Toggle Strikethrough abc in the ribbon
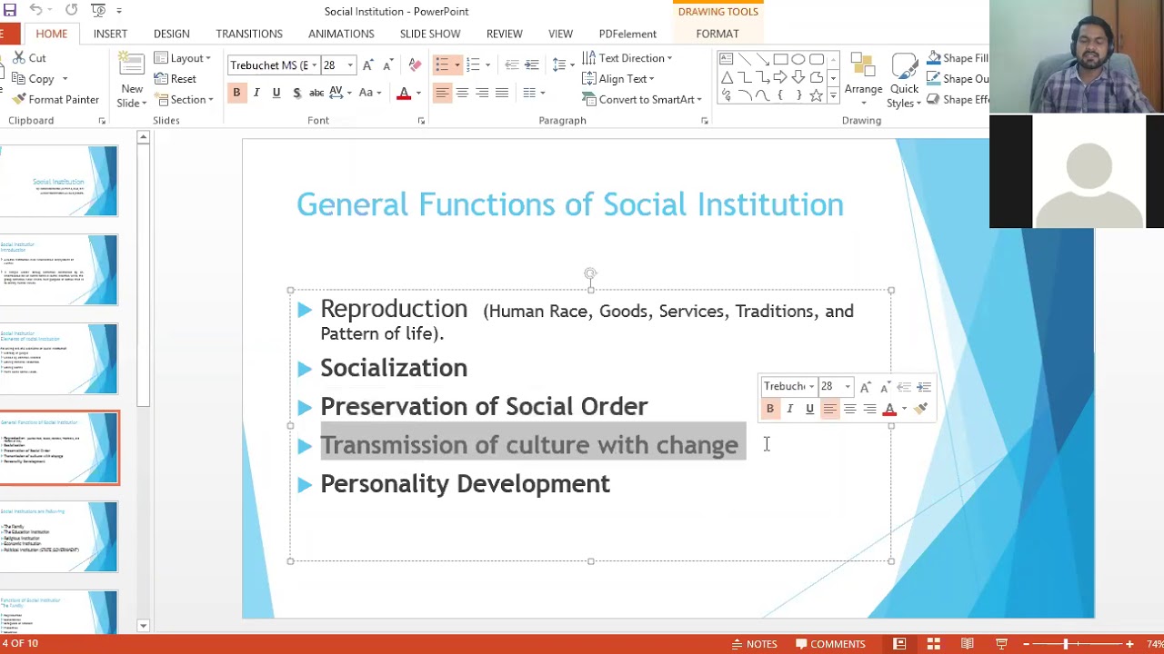Viewport: 1164px width, 654px height. click(316, 93)
